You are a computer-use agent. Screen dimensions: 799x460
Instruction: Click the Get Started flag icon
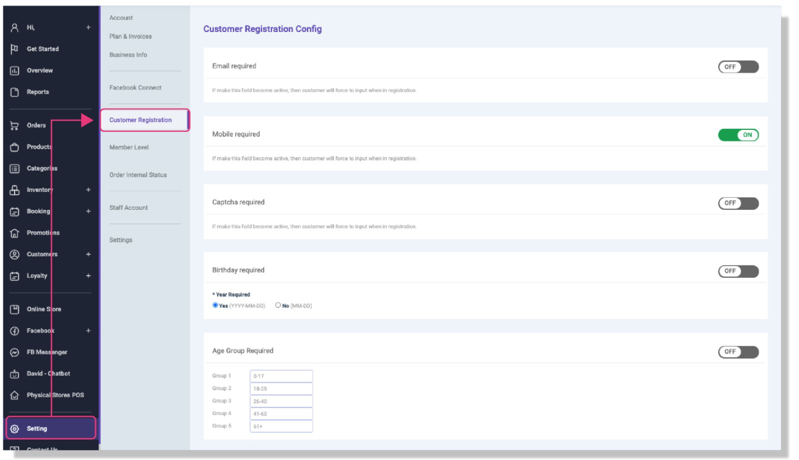[x=14, y=49]
